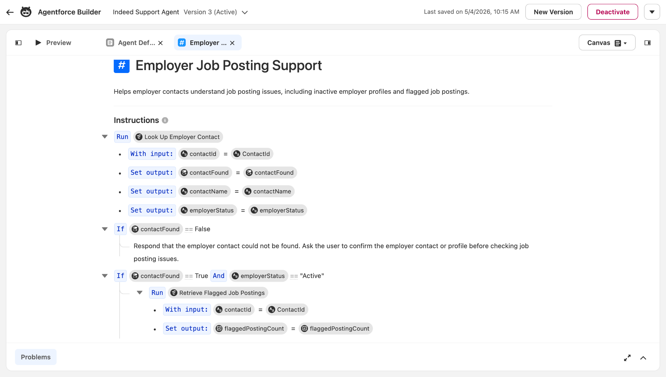The height and width of the screenshot is (377, 666).
Task: Toggle the left sidebar panel
Action: (19, 43)
